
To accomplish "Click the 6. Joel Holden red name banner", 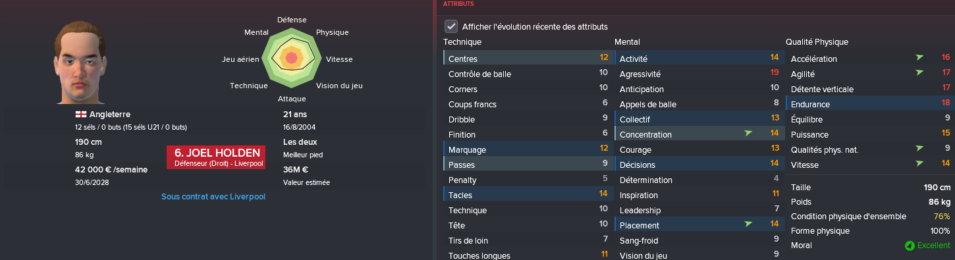I will pyautogui.click(x=216, y=157).
